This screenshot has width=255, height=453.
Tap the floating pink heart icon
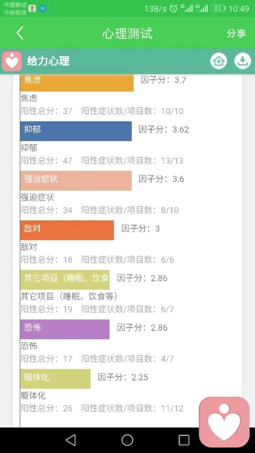[224, 422]
